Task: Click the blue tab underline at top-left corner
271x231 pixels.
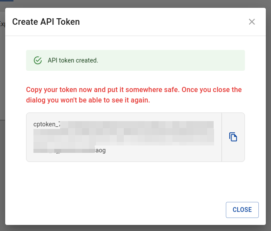Action: pyautogui.click(x=7, y=0)
